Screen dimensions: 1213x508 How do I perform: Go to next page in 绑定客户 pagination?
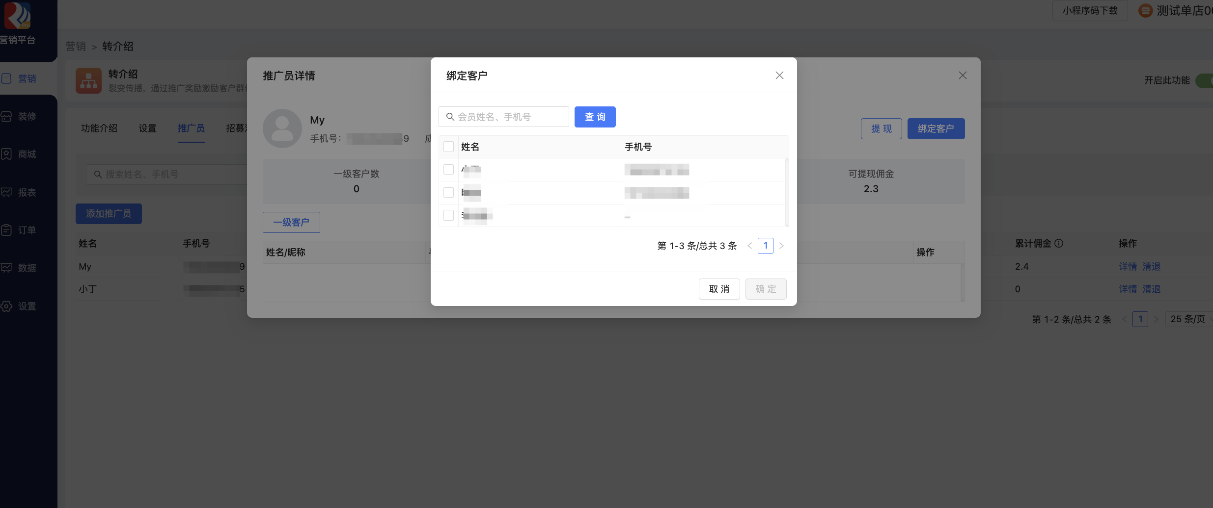(x=781, y=246)
